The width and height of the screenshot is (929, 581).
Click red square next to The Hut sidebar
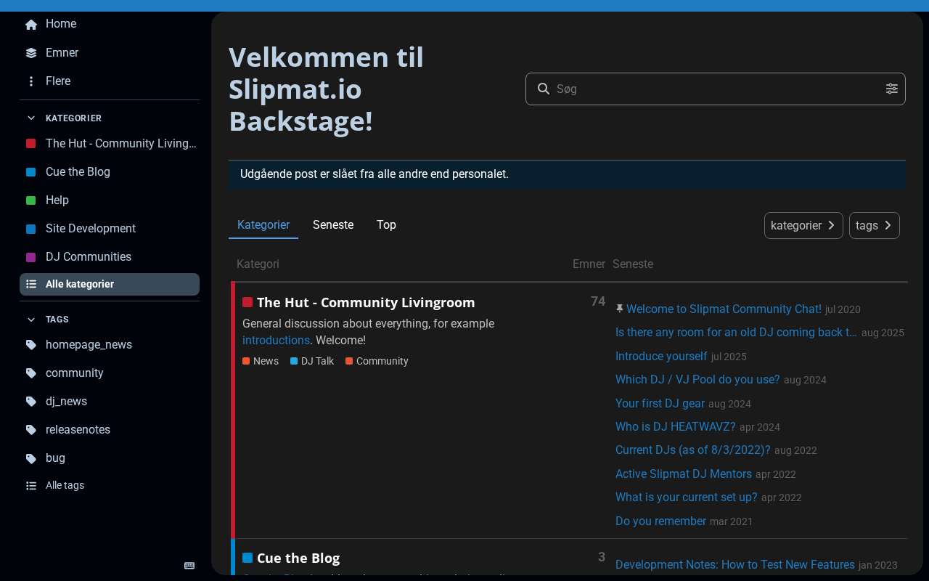click(30, 144)
